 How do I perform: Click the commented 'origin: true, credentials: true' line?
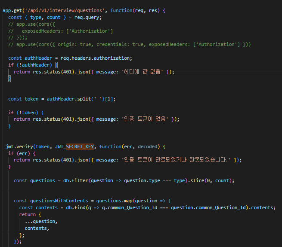pos(130,44)
